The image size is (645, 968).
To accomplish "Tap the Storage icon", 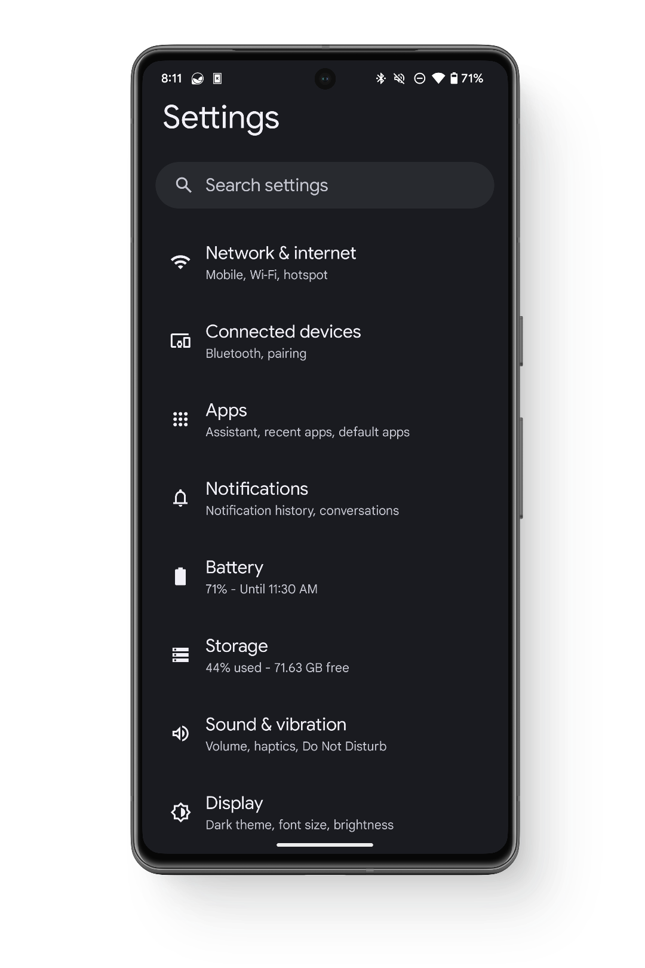I will click(180, 655).
